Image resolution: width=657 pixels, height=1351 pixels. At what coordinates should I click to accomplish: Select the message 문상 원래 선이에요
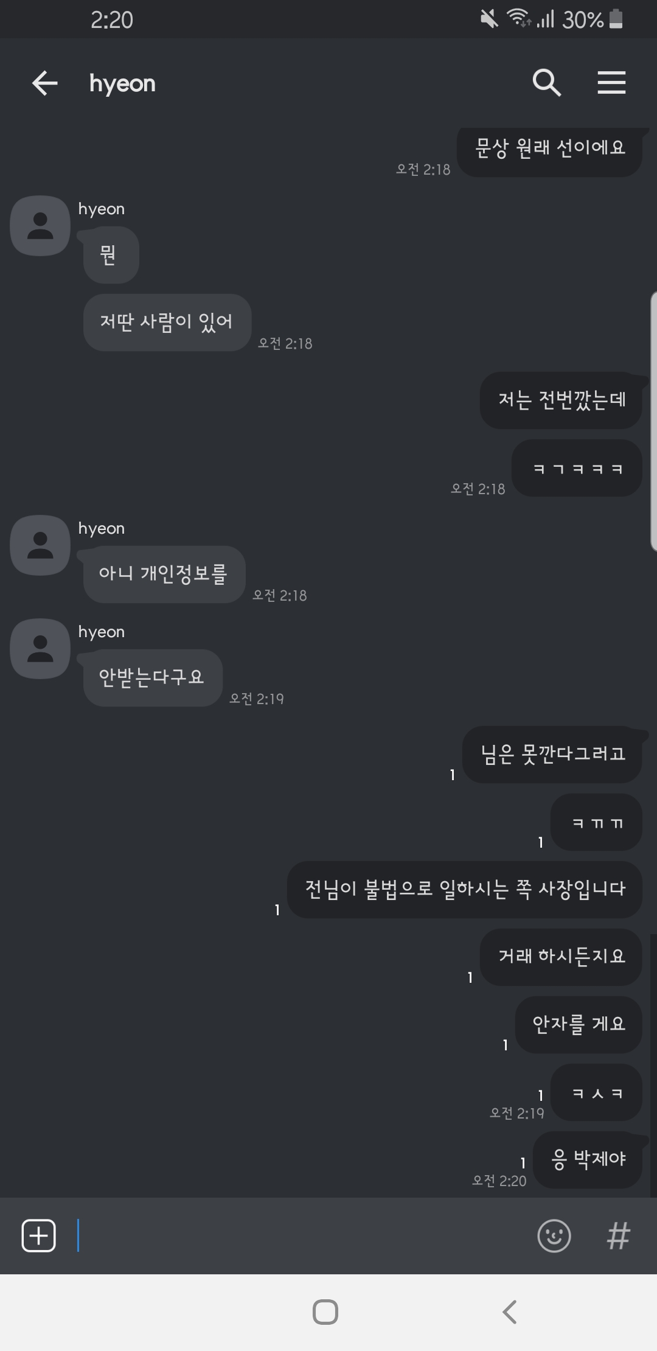[x=550, y=149]
